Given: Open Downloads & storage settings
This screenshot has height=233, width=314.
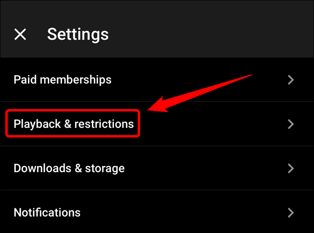Looking at the screenshot, I should pos(157,168).
